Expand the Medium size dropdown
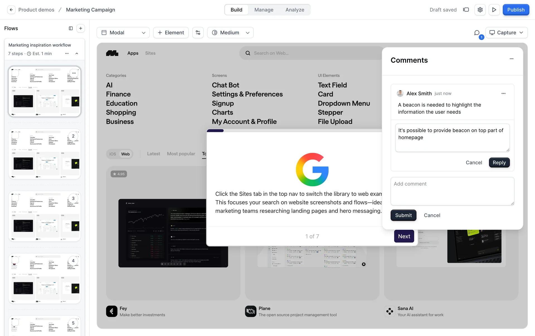Viewport: 535px width, 336px height. coord(230,33)
